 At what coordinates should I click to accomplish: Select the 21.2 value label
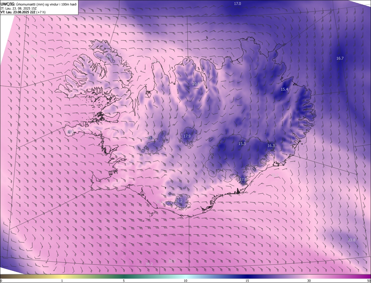(179, 201)
